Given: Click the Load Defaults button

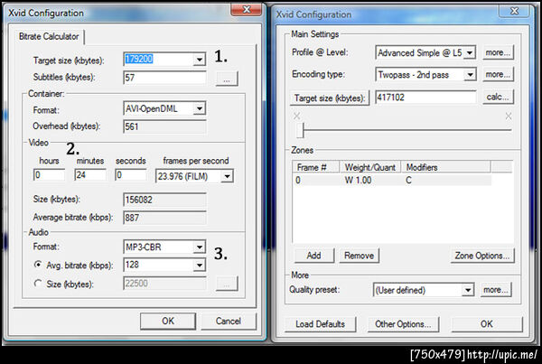Looking at the screenshot, I should (x=320, y=324).
